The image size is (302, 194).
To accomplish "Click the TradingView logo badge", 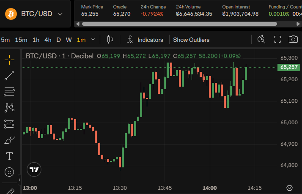I will point(34,169).
